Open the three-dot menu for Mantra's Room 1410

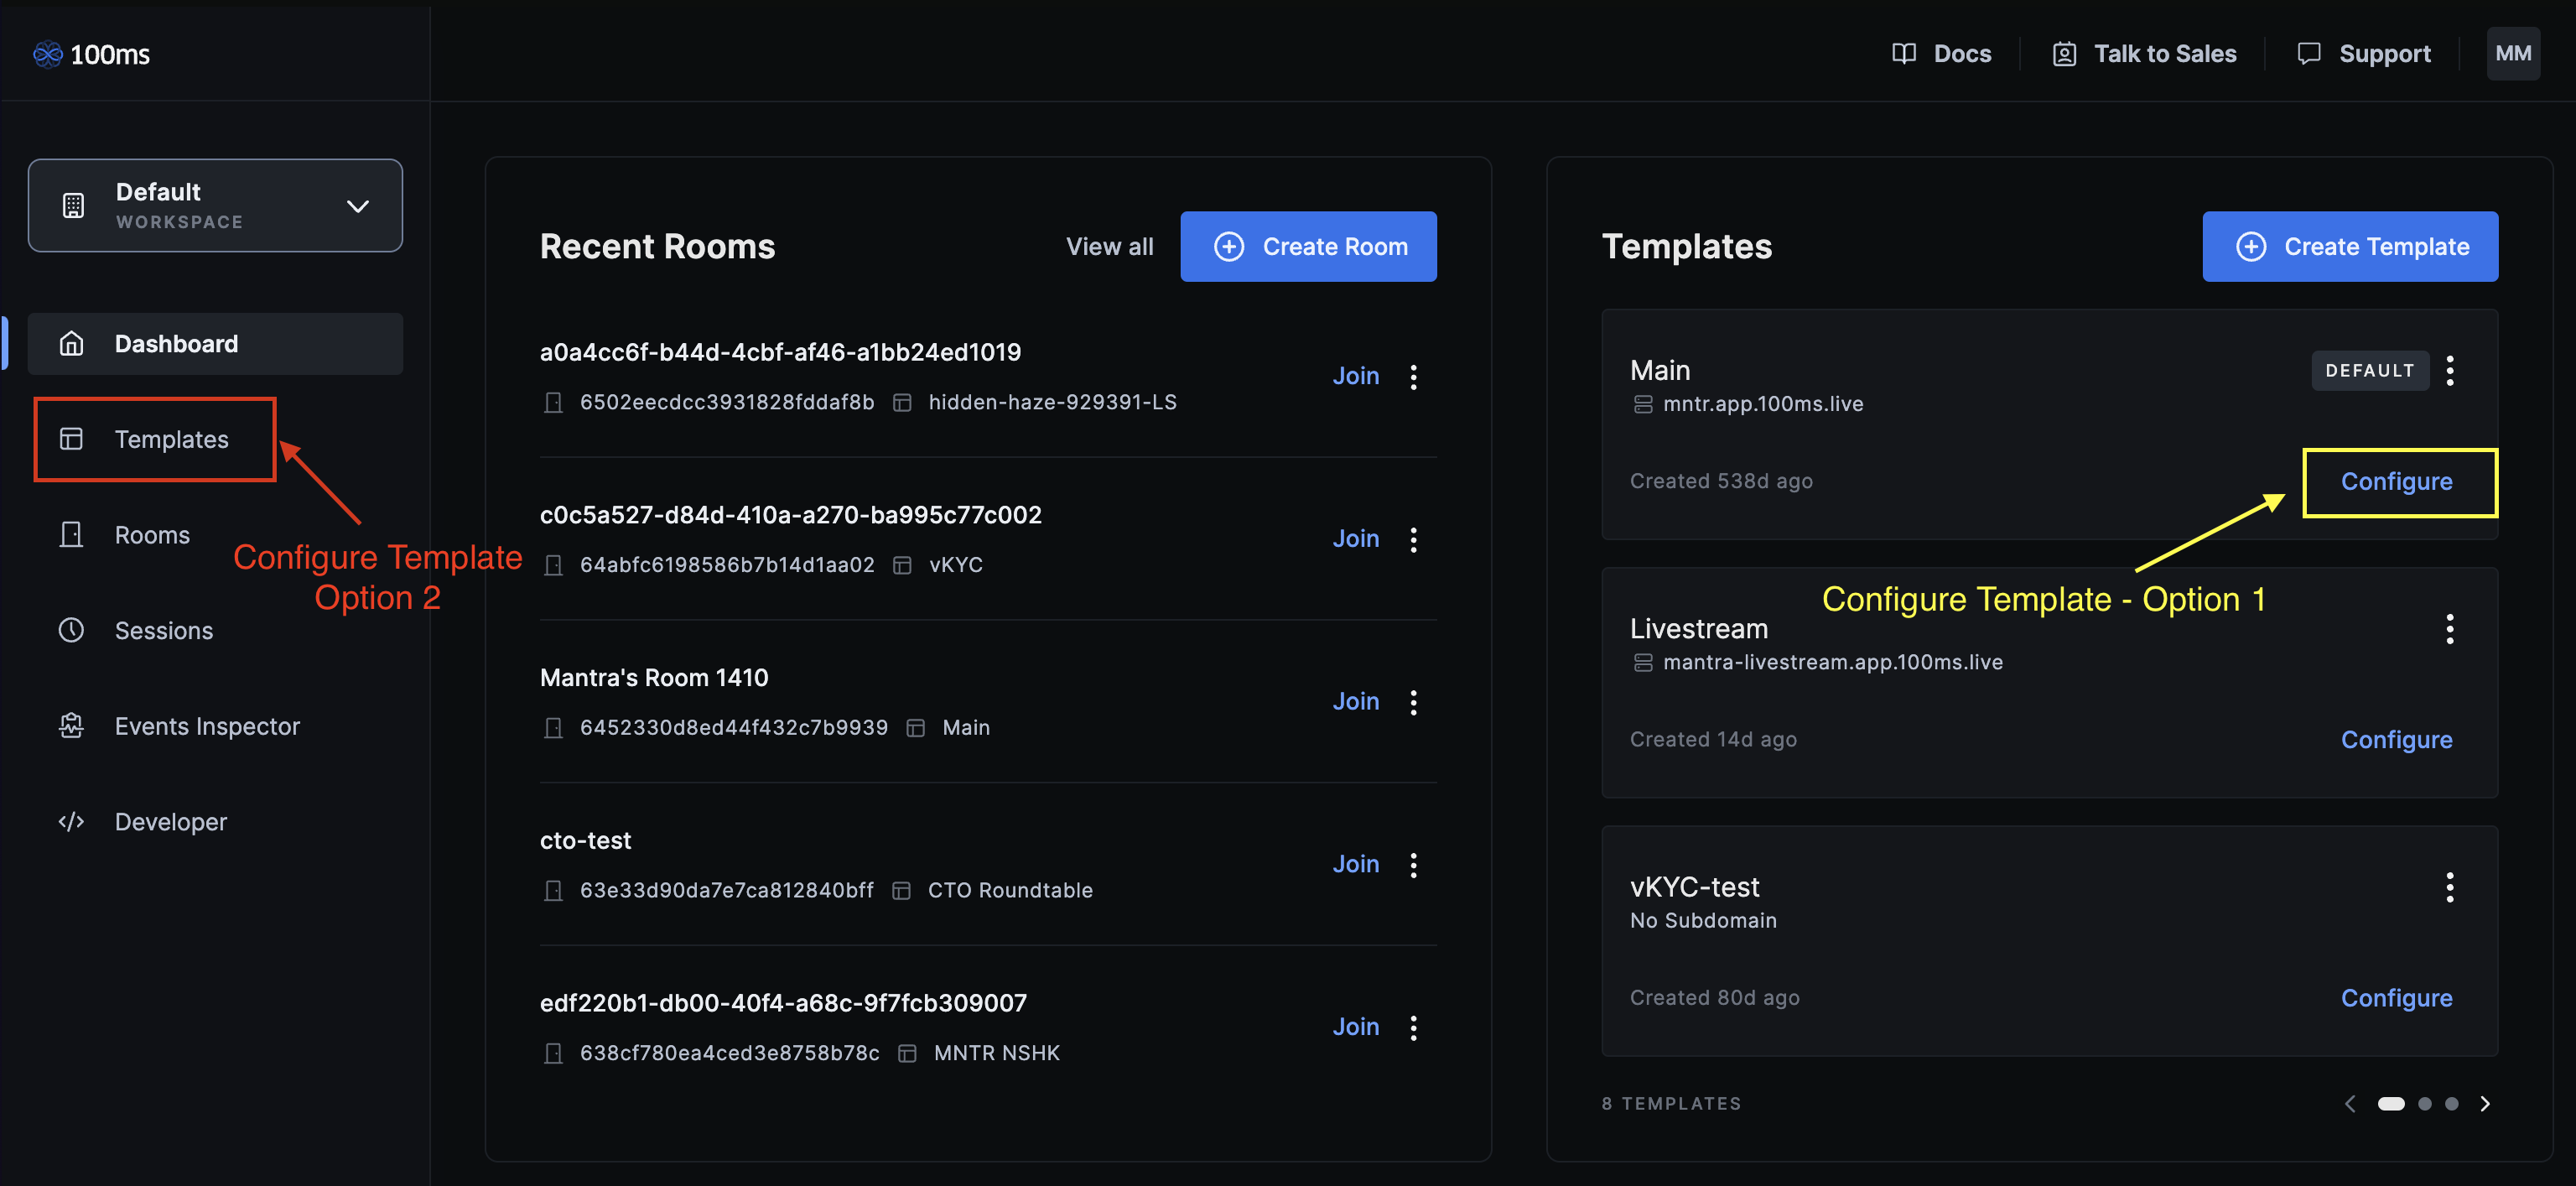click(x=1413, y=702)
